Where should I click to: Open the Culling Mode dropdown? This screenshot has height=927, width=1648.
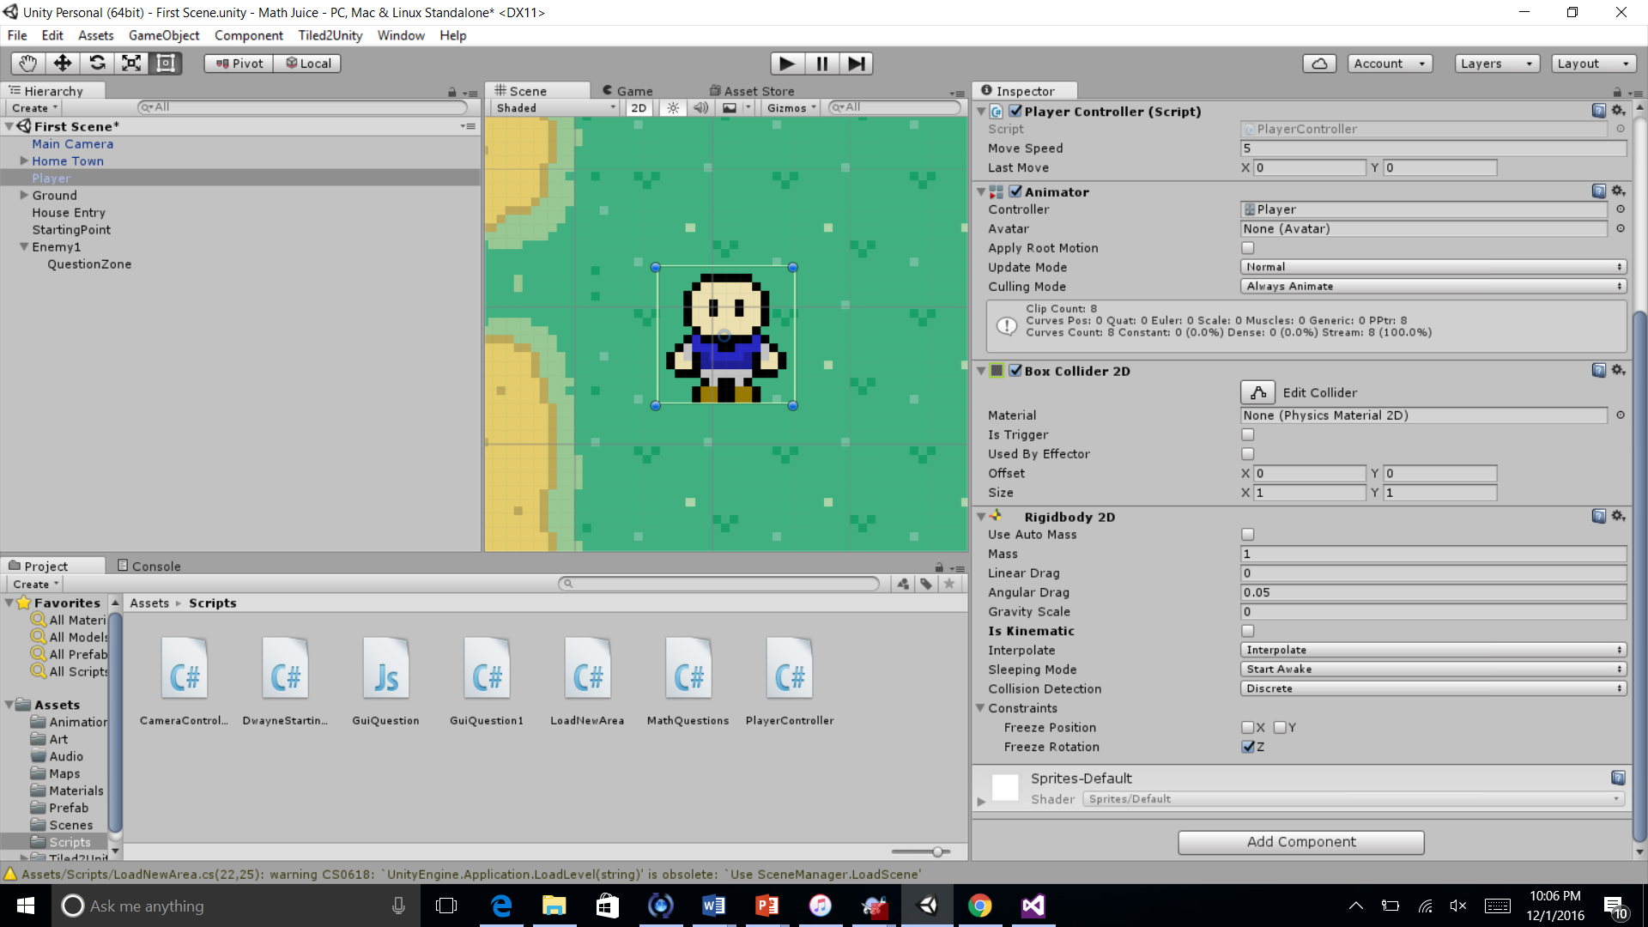coord(1433,287)
